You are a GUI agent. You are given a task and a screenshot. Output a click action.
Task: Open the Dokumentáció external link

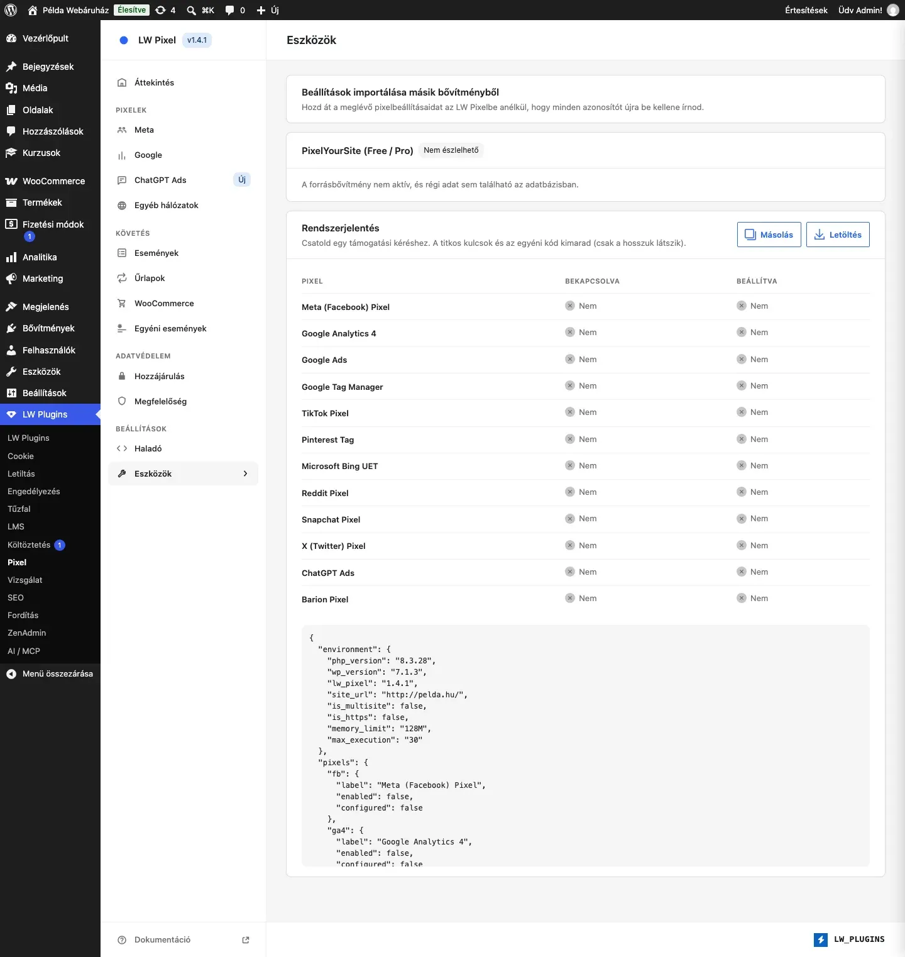click(183, 939)
